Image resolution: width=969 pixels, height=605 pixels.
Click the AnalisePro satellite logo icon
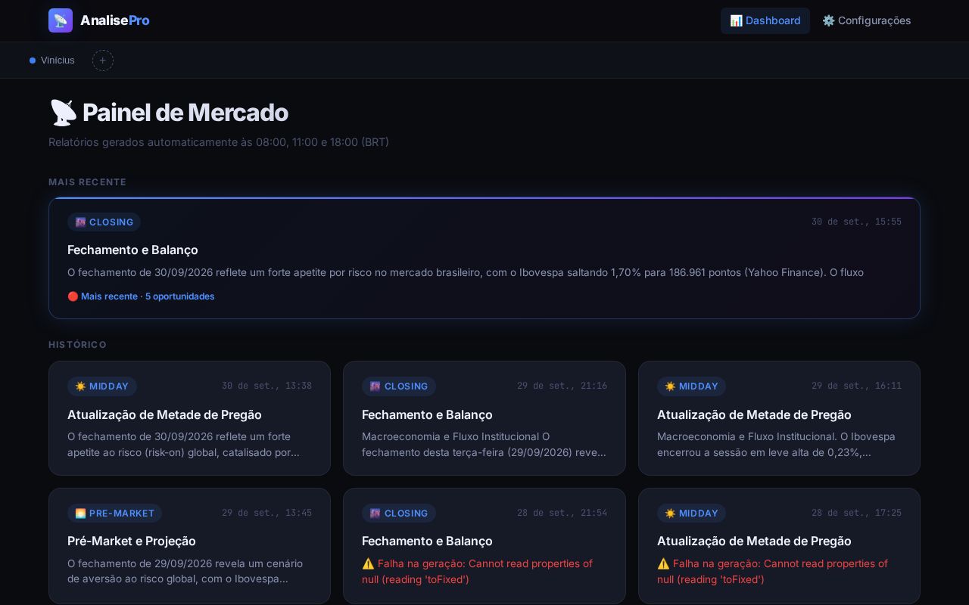[x=61, y=20]
